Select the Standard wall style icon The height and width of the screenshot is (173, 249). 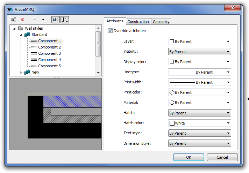(x=27, y=35)
